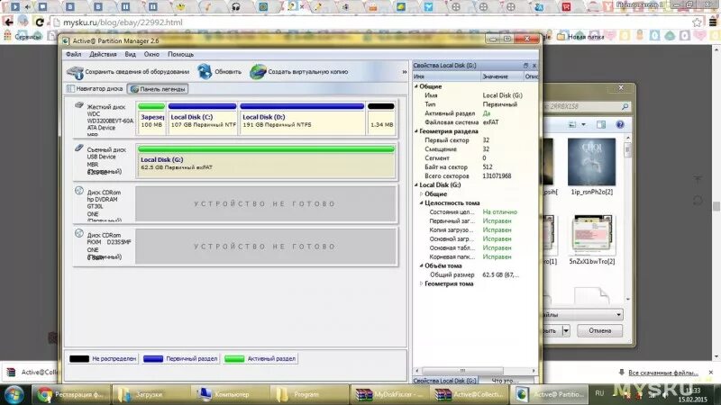Select the 100 MB reserved partition

(x=151, y=119)
